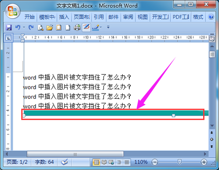Create a new blank document
This screenshot has height=170, width=219.
click(68, 27)
